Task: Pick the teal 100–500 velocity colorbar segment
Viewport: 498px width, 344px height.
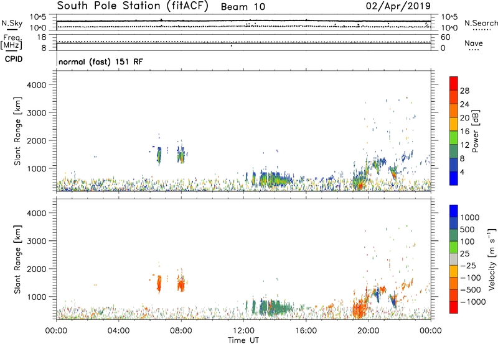Action: click(454, 235)
